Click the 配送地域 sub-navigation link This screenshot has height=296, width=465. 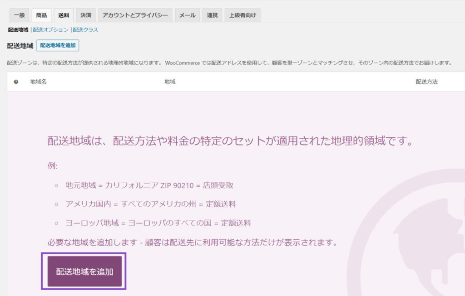pos(18,30)
